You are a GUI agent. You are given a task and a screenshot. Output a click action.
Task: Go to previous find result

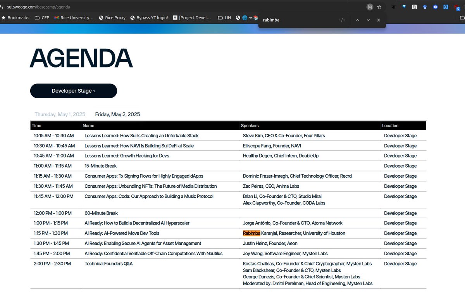358,20
